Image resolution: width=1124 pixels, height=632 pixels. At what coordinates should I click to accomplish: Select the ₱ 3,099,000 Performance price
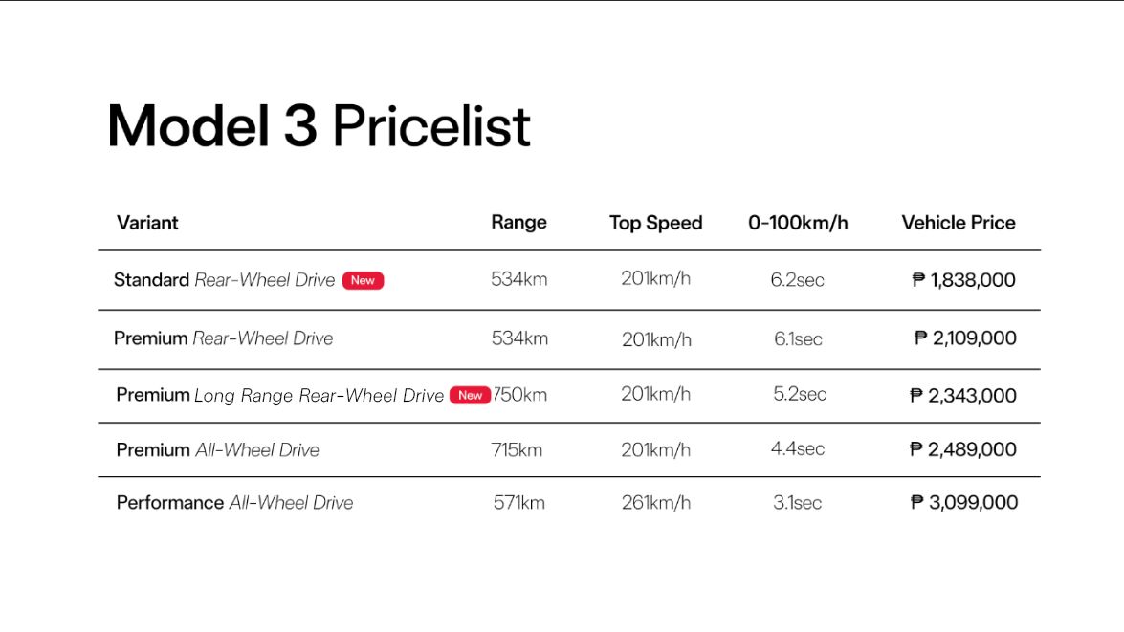tap(963, 503)
